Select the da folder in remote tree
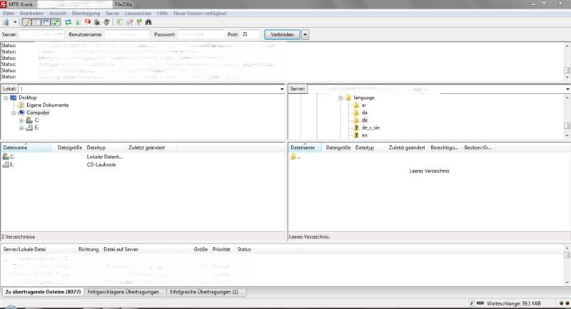This screenshot has height=309, width=571. click(x=364, y=113)
